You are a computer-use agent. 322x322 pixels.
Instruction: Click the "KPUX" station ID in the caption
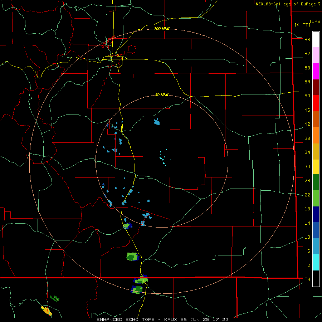[x=171, y=319]
